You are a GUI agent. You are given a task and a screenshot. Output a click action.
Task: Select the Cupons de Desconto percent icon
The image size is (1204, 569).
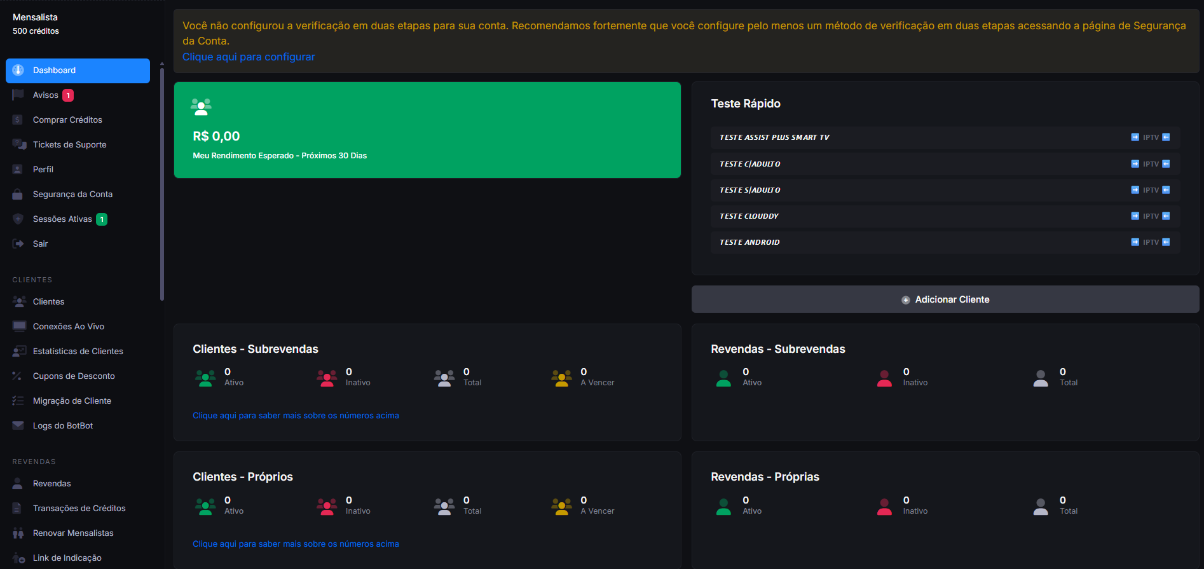17,376
